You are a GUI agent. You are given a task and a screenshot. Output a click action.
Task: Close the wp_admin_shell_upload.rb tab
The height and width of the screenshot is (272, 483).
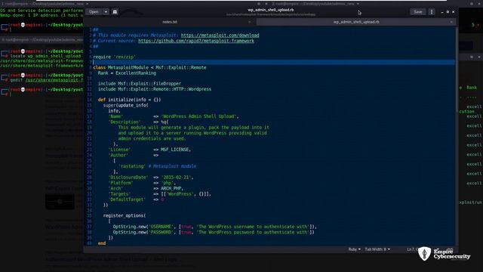tap(451, 22)
